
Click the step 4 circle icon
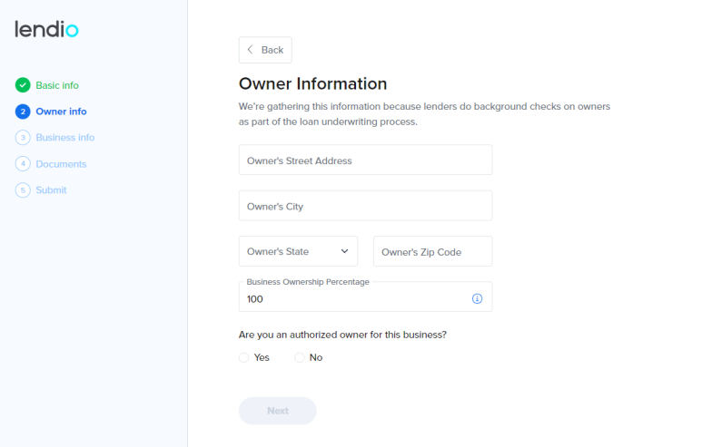pyautogui.click(x=23, y=163)
